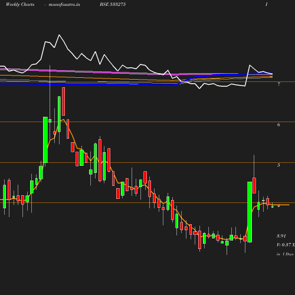Click the last price value 3.91

pyautogui.click(x=281, y=236)
